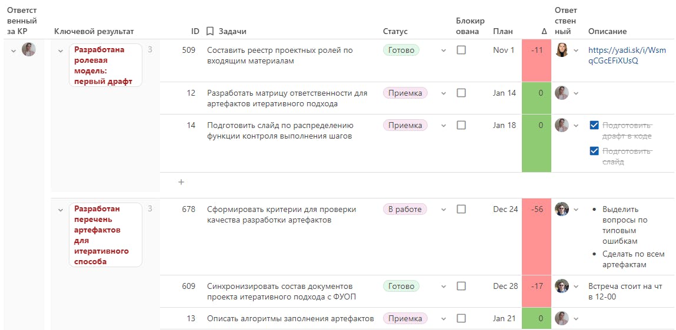Click the План column header
The height and width of the screenshot is (330, 676).
(503, 31)
